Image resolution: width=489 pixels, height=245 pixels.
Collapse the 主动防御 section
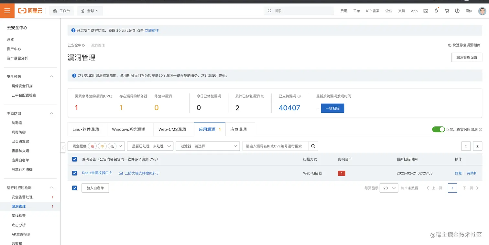51,113
